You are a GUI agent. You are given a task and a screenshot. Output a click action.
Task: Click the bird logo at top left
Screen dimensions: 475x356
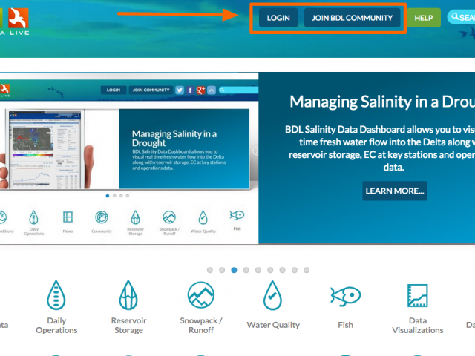(18, 18)
